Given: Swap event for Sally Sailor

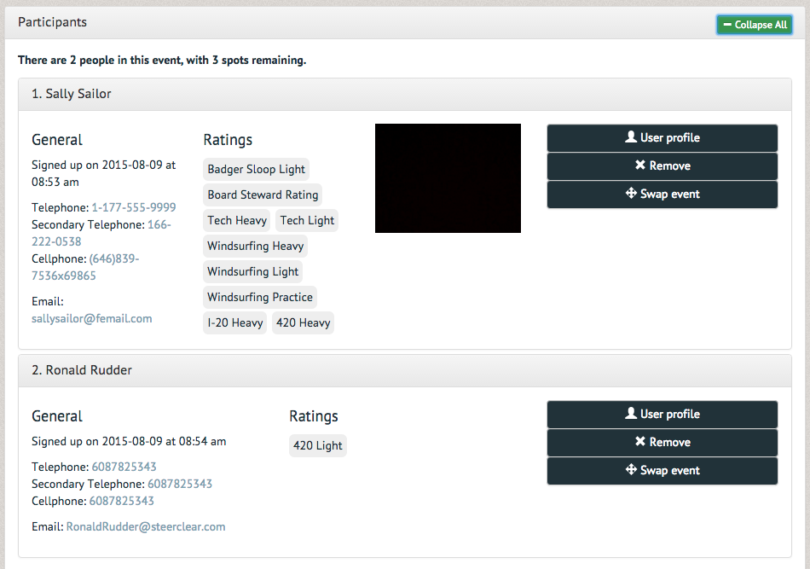Looking at the screenshot, I should coord(662,195).
